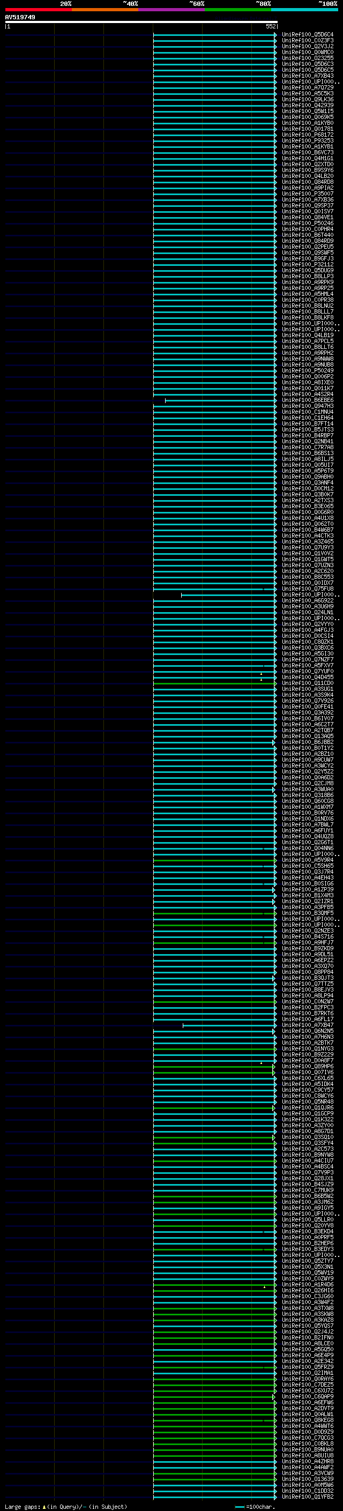Select subject label UniRef100_A7XB36
The image size is (343, 1511).
tap(307, 199)
